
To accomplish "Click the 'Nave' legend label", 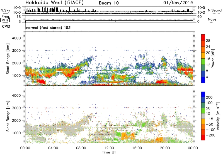I will [212, 19].
